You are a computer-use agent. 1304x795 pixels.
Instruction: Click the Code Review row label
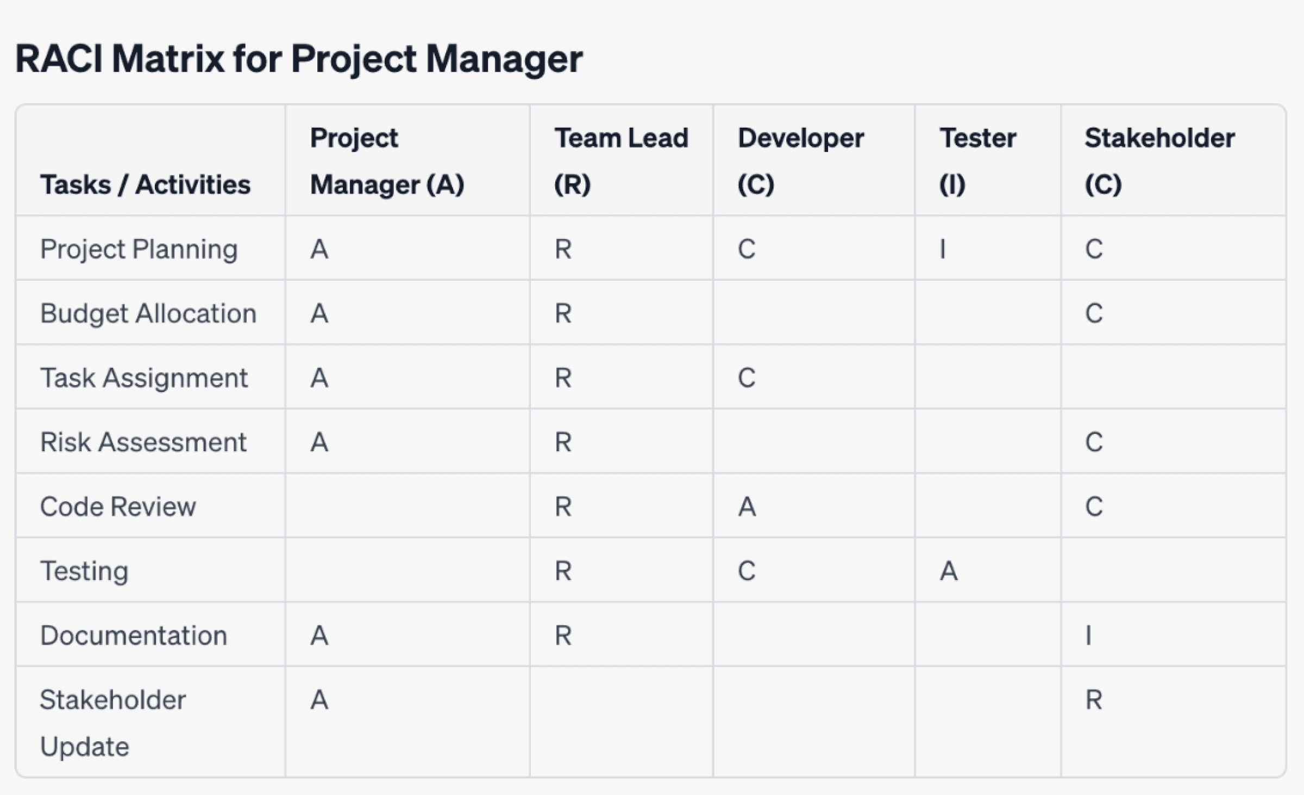tap(118, 507)
